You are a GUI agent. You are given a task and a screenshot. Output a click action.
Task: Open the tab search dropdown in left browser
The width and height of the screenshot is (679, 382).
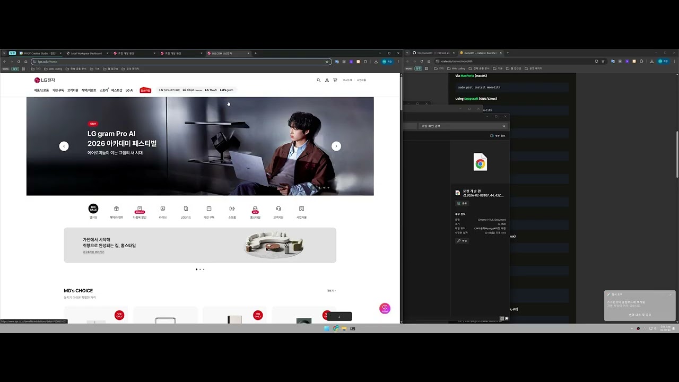point(4,53)
